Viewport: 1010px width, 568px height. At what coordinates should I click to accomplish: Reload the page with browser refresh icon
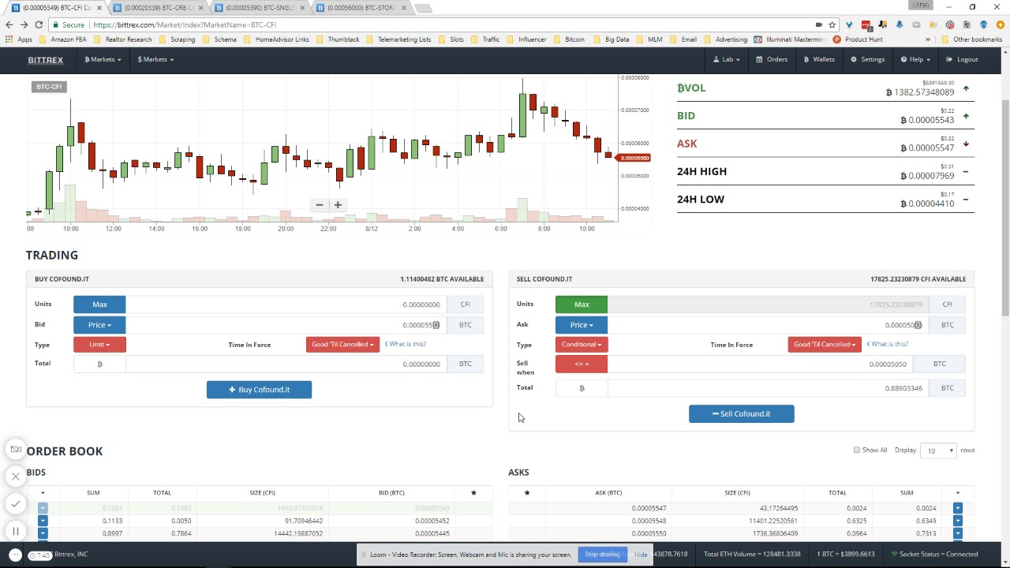tap(39, 24)
